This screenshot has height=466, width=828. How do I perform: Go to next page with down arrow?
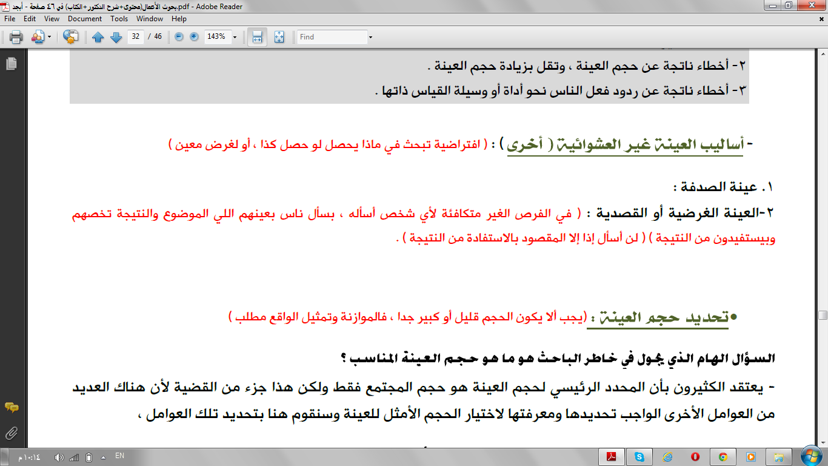[116, 37]
